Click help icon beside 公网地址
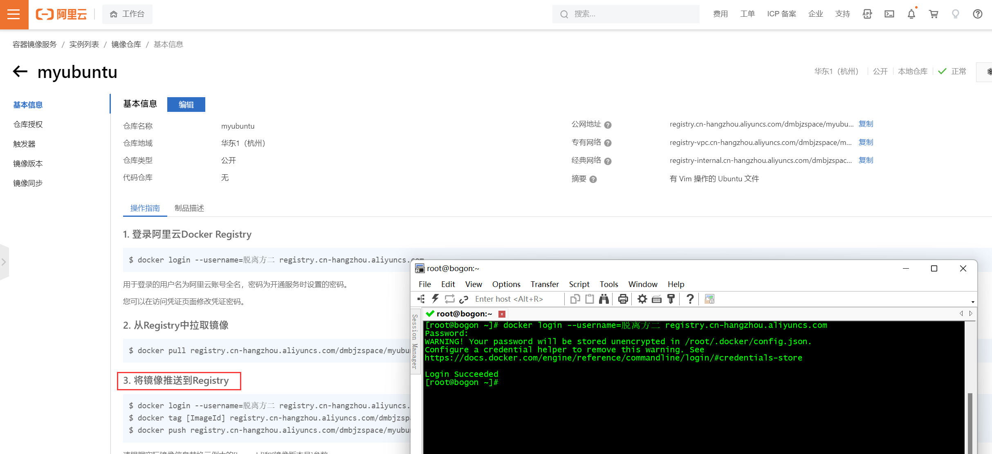 tap(608, 125)
